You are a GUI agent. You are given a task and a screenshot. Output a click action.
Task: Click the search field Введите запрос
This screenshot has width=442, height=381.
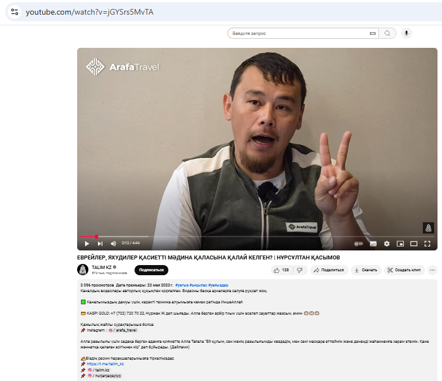tap(298, 34)
